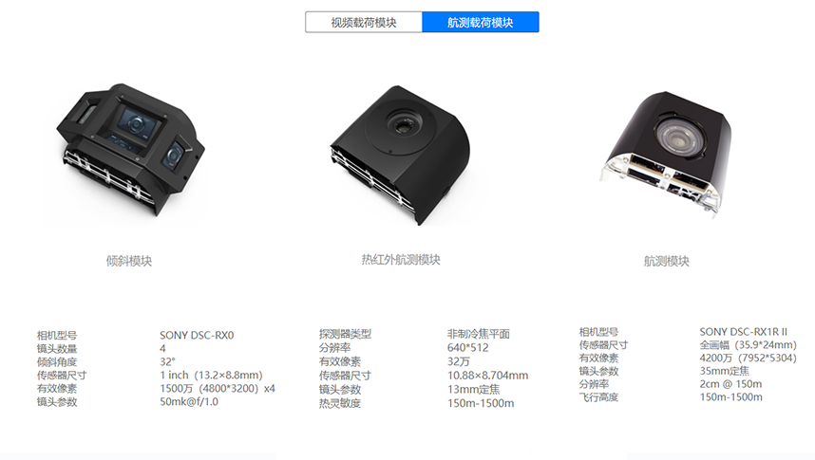The width and height of the screenshot is (815, 460).
Task: Click the 航测模块 camera product image
Action: coord(666,155)
